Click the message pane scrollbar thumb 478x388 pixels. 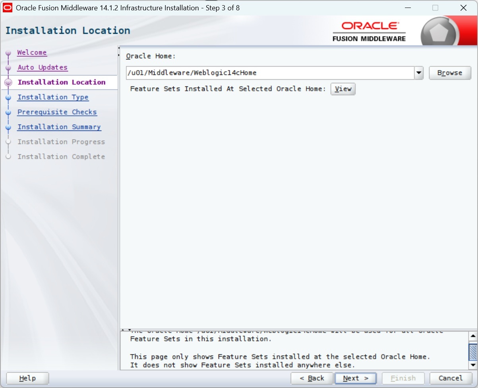(472, 352)
